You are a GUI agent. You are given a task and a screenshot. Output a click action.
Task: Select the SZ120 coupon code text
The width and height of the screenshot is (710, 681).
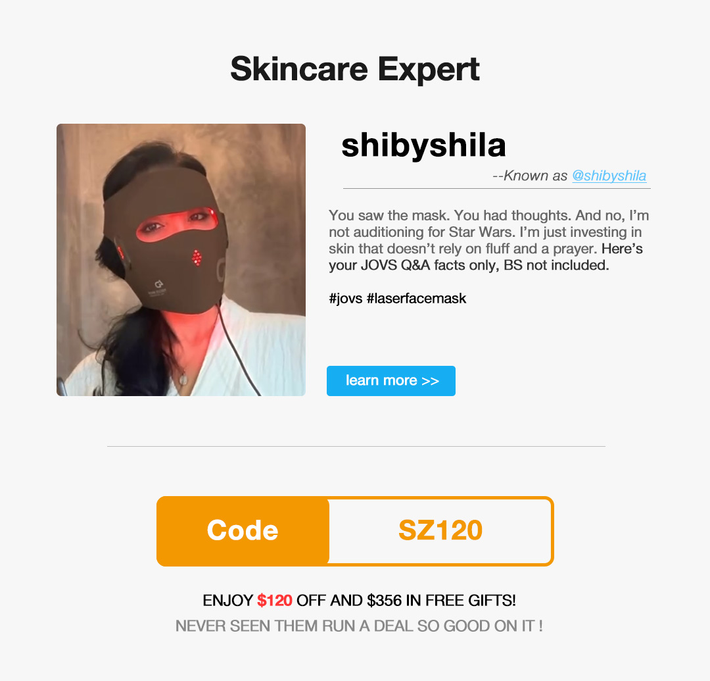[440, 530]
